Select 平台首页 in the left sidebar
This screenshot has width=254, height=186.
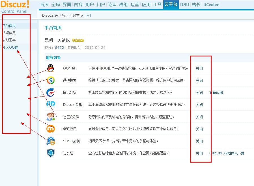coord(9,26)
